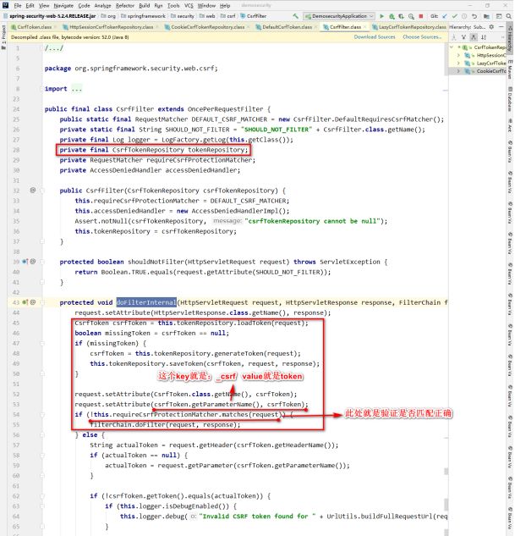Stop the running application
The width and height of the screenshot is (515, 536).
421,16
